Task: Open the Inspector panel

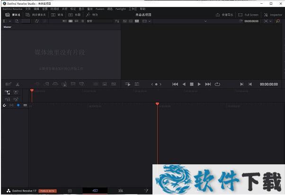Action: coord(273,15)
